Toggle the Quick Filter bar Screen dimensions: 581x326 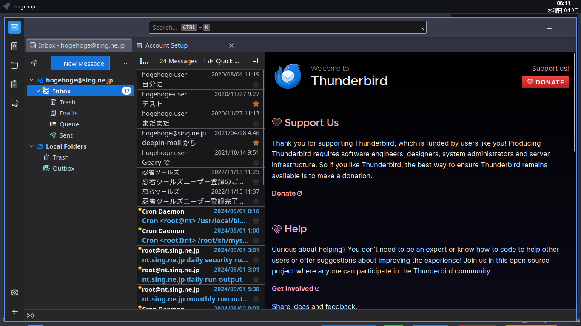point(224,61)
